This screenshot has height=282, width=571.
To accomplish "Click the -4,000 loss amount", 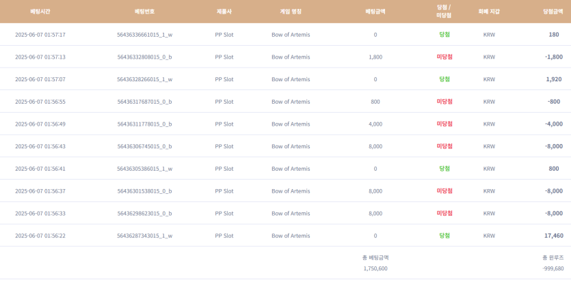I will coord(553,124).
